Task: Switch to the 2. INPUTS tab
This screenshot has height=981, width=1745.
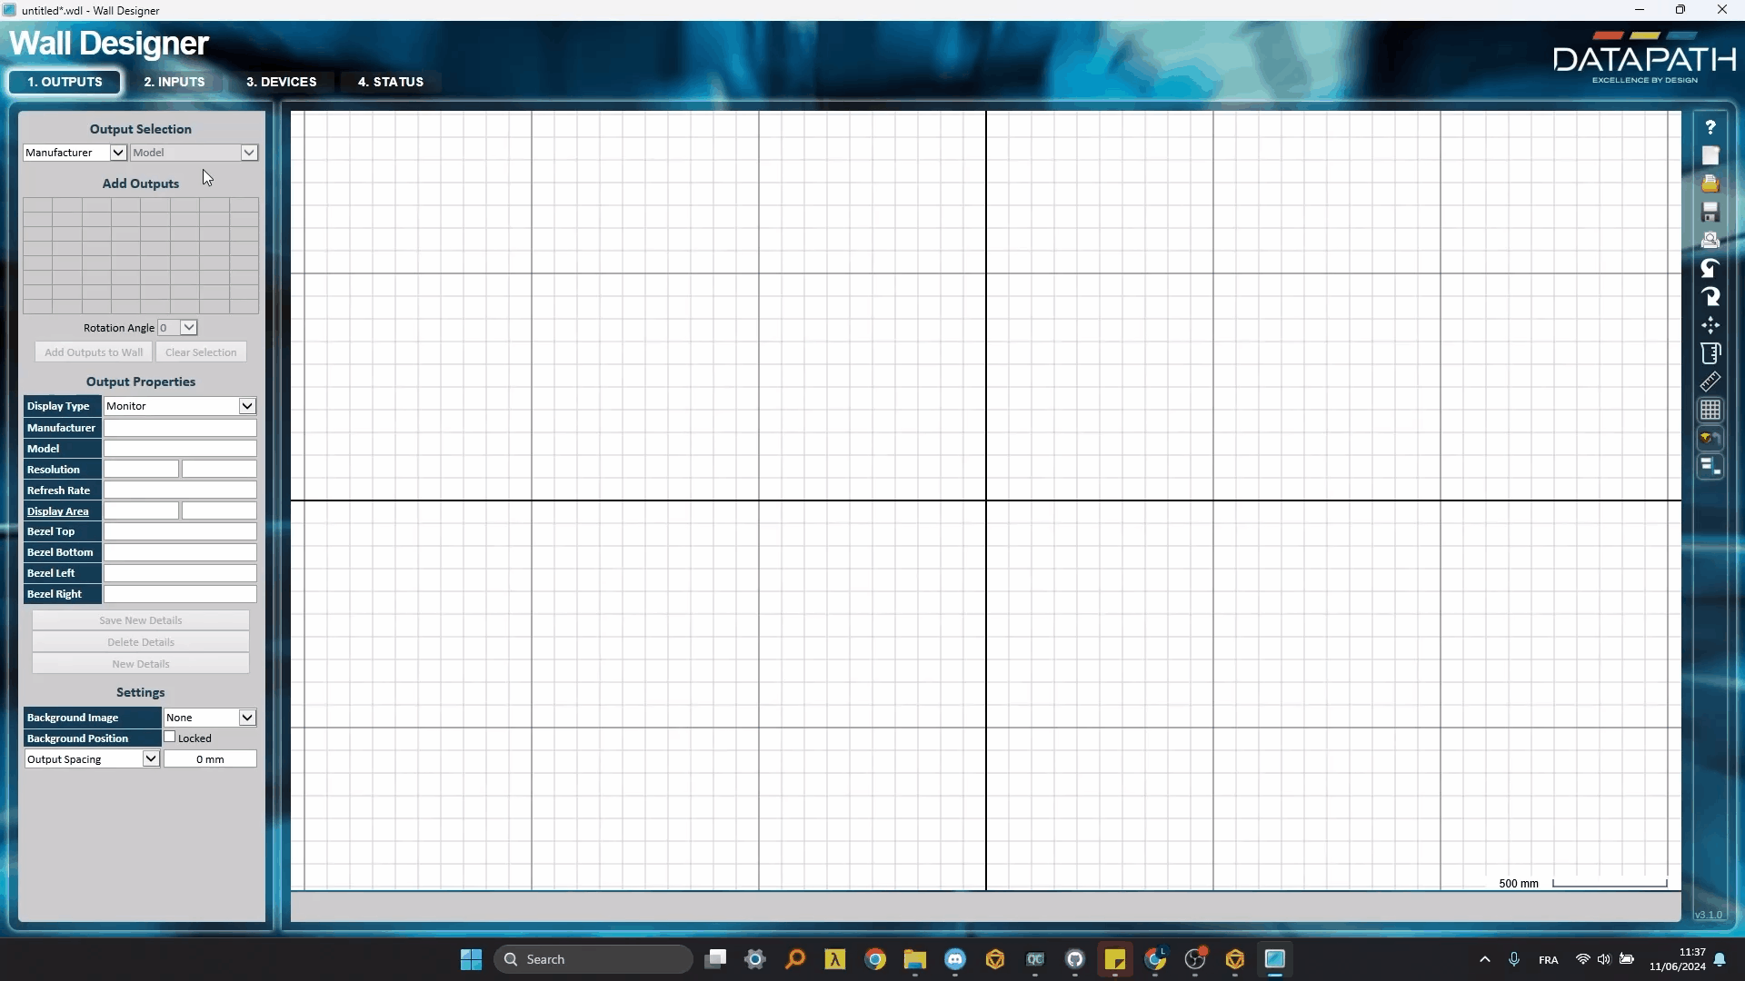Action: (174, 82)
